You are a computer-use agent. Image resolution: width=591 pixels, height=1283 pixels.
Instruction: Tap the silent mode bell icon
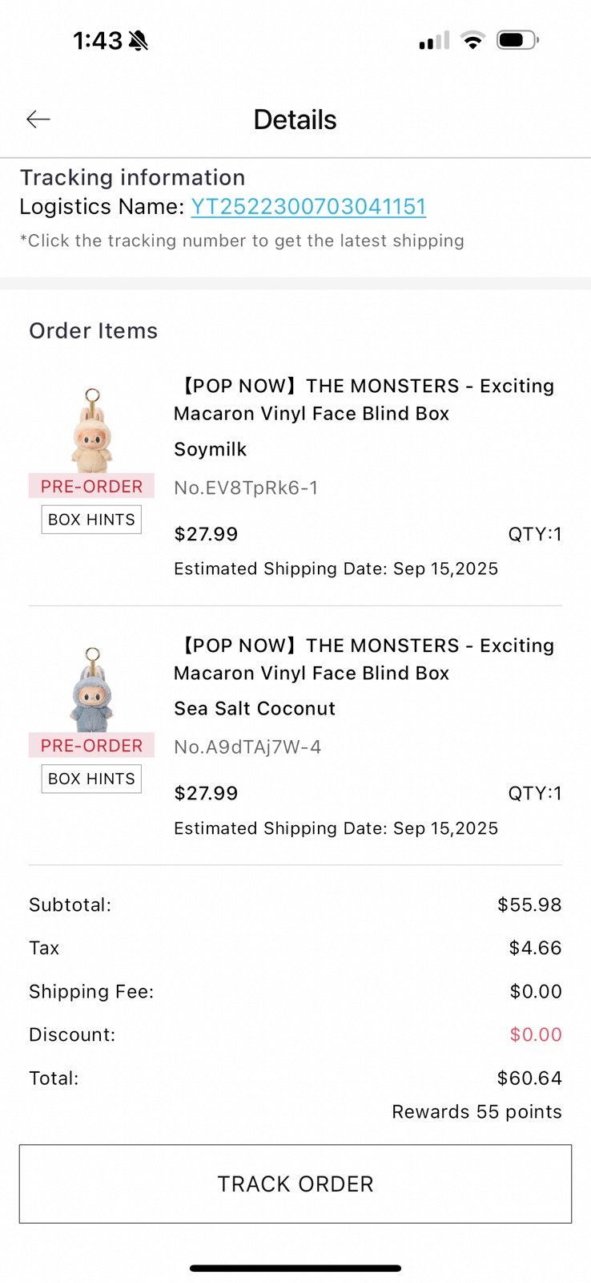pos(139,40)
